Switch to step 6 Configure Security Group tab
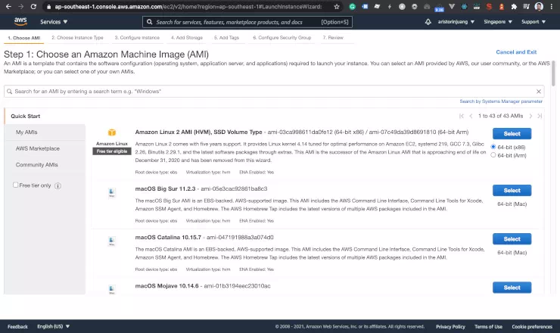The width and height of the screenshot is (560, 333). click(282, 38)
